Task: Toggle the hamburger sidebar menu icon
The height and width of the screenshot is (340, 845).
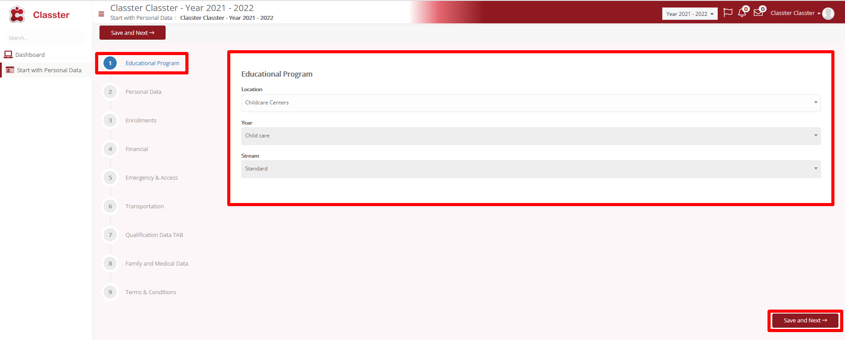Action: pos(101,14)
